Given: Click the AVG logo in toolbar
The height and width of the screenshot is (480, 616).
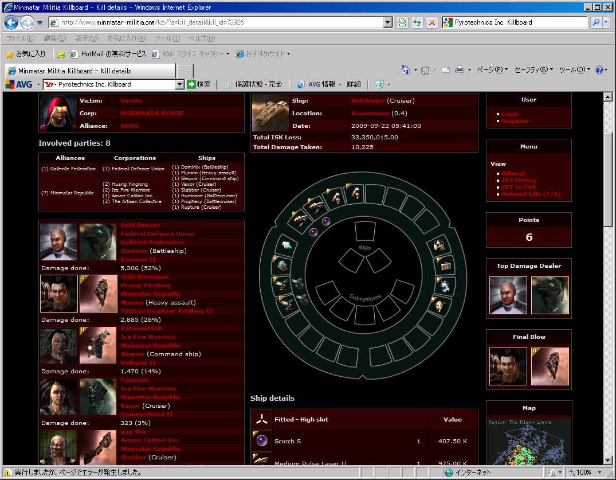Looking at the screenshot, I should (x=19, y=84).
